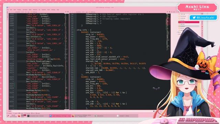This screenshot has height=124, width=220.
Task: Click the line "shared1_tab = ["
Action: tap(94, 61)
